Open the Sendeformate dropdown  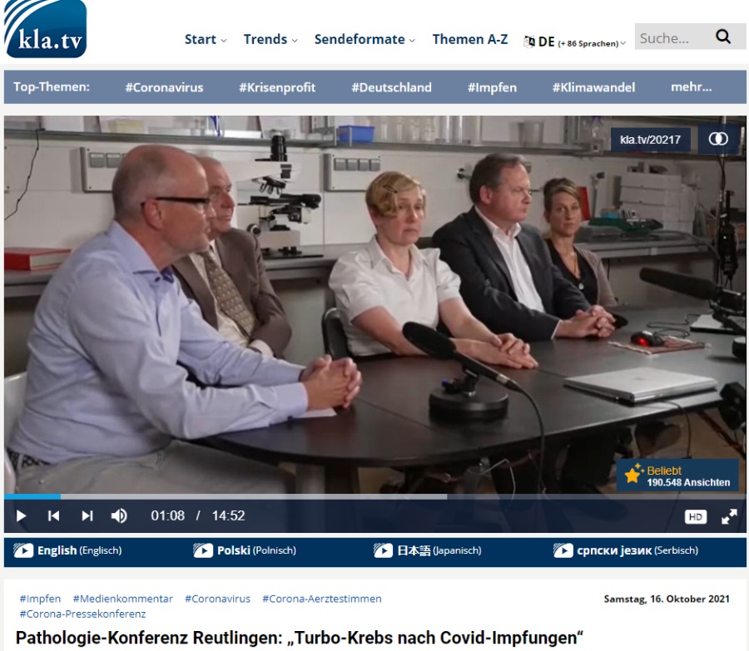(365, 39)
